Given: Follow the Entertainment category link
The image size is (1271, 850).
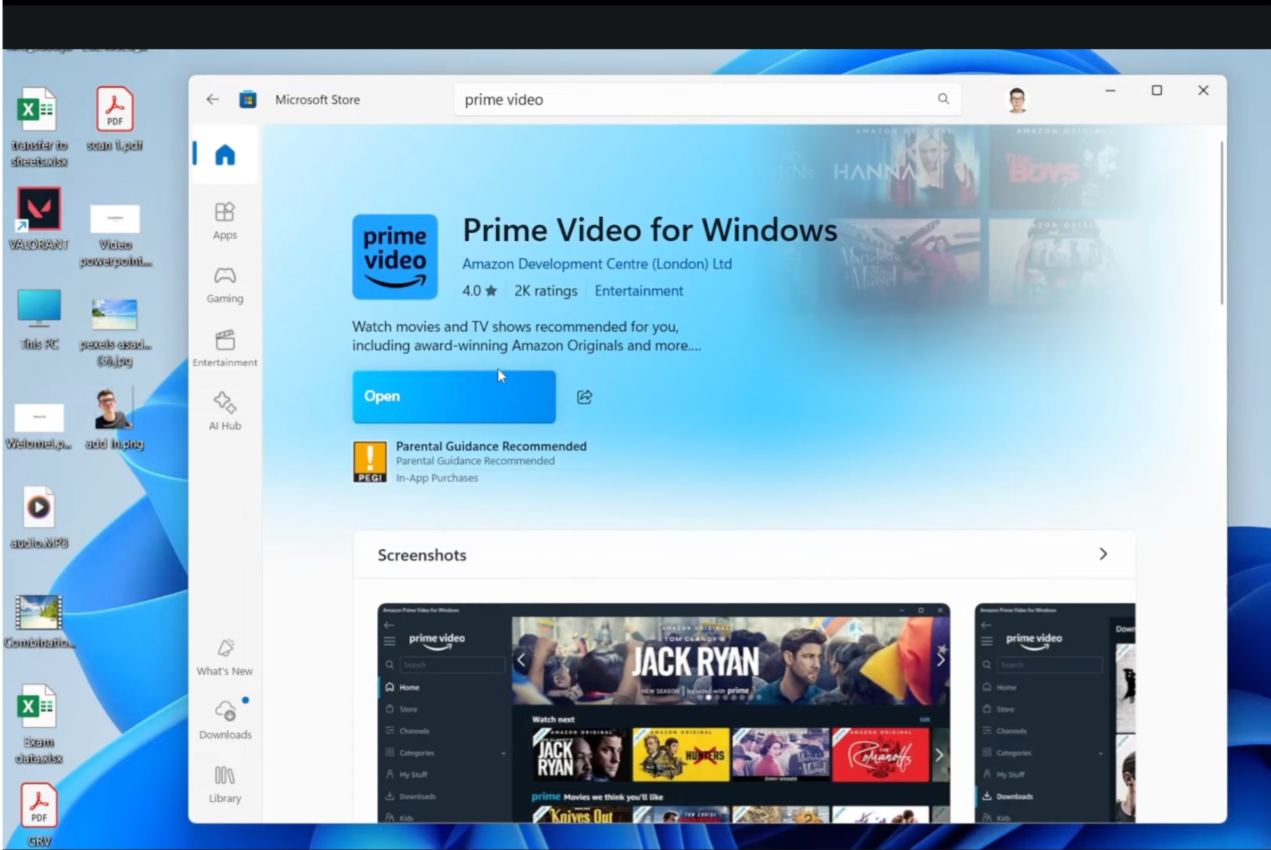Looking at the screenshot, I should point(639,291).
